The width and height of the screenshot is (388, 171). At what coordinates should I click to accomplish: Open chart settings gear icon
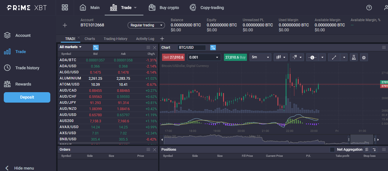(364, 57)
